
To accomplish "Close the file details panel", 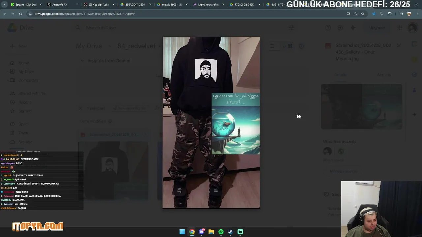I will (x=399, y=46).
